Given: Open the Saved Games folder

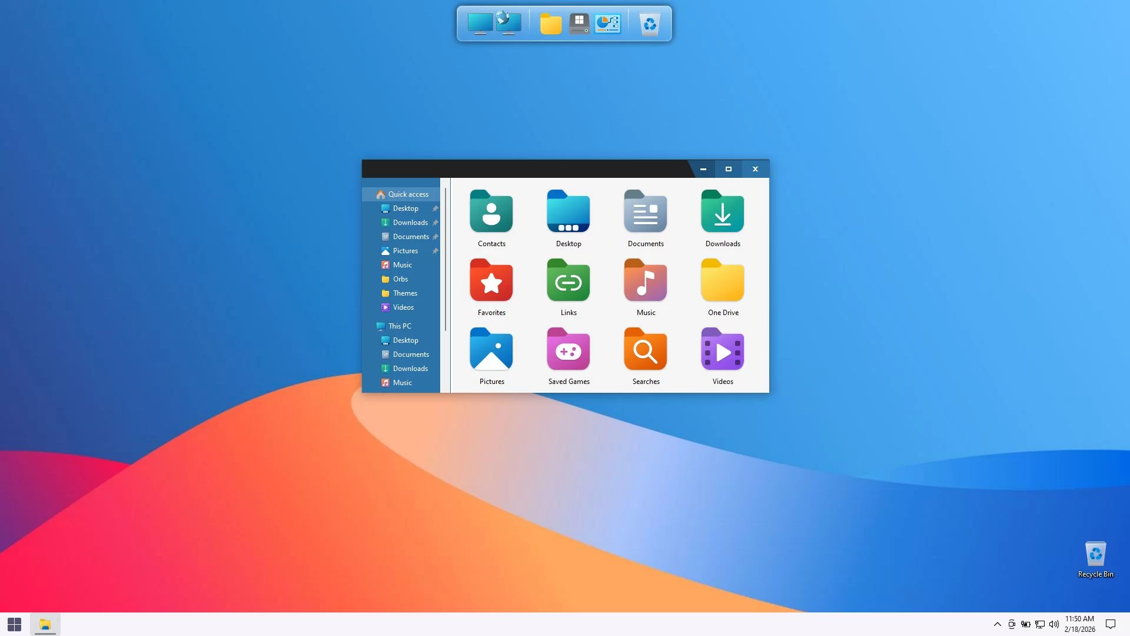Looking at the screenshot, I should pyautogui.click(x=568, y=350).
